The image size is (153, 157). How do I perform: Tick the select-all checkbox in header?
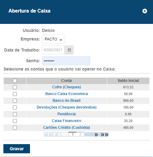[15, 81]
